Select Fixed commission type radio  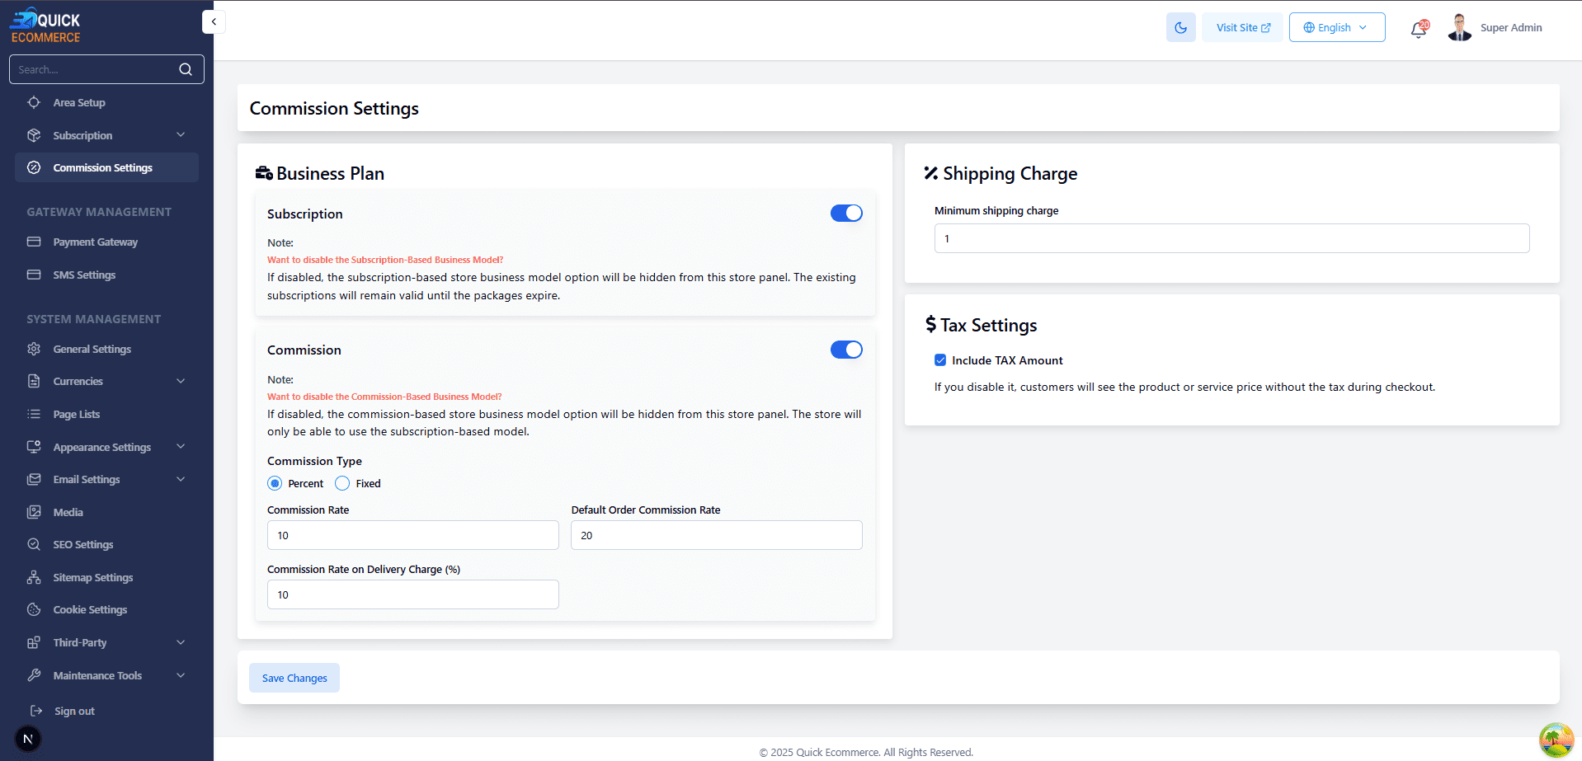tap(342, 483)
